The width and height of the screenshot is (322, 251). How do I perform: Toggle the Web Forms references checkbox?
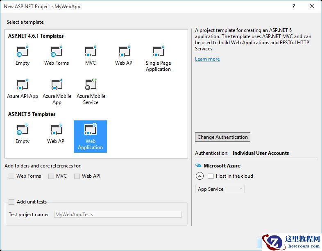pos(11,176)
